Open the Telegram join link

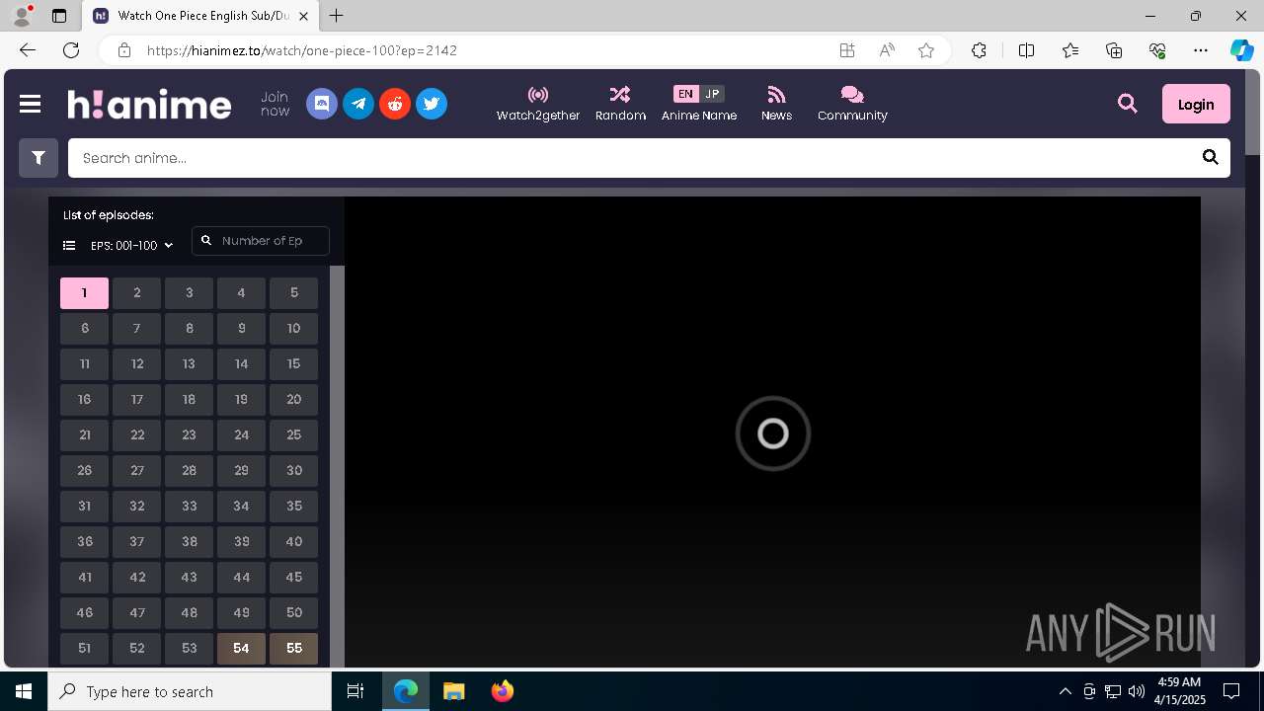tap(358, 104)
